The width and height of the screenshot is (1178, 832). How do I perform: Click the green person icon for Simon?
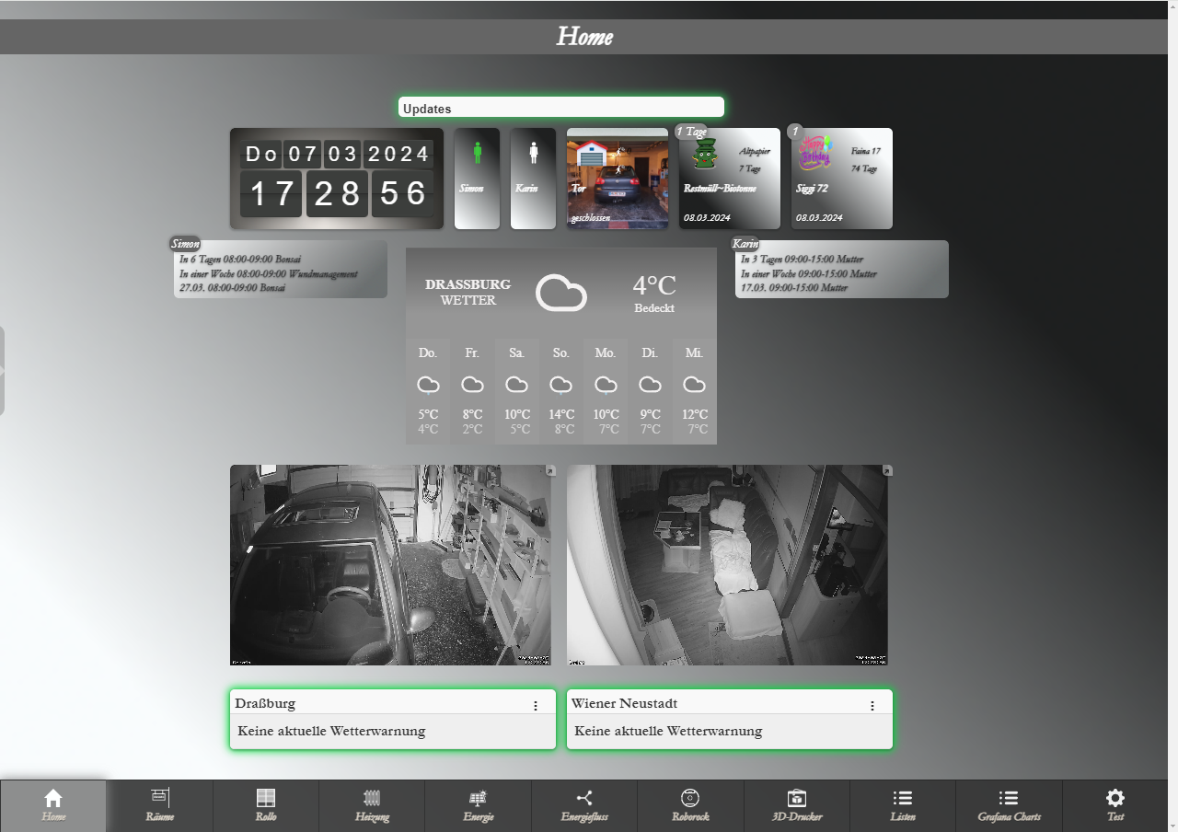tap(477, 153)
